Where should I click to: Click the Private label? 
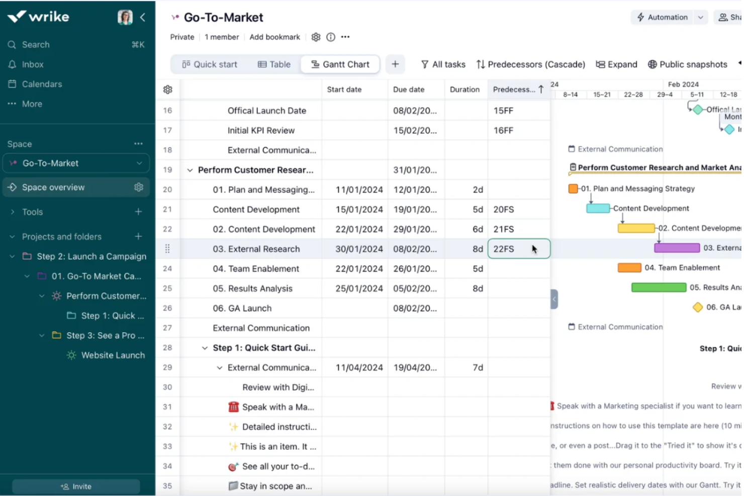[x=182, y=37]
